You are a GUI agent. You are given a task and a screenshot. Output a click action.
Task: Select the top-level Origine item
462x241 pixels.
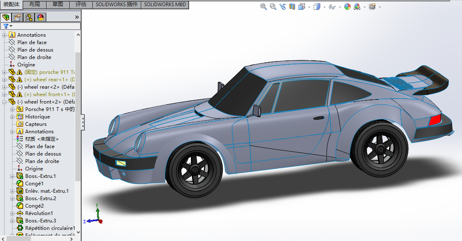point(26,65)
